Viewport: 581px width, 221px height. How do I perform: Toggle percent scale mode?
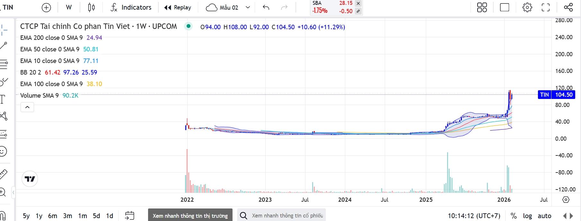pyautogui.click(x=514, y=216)
